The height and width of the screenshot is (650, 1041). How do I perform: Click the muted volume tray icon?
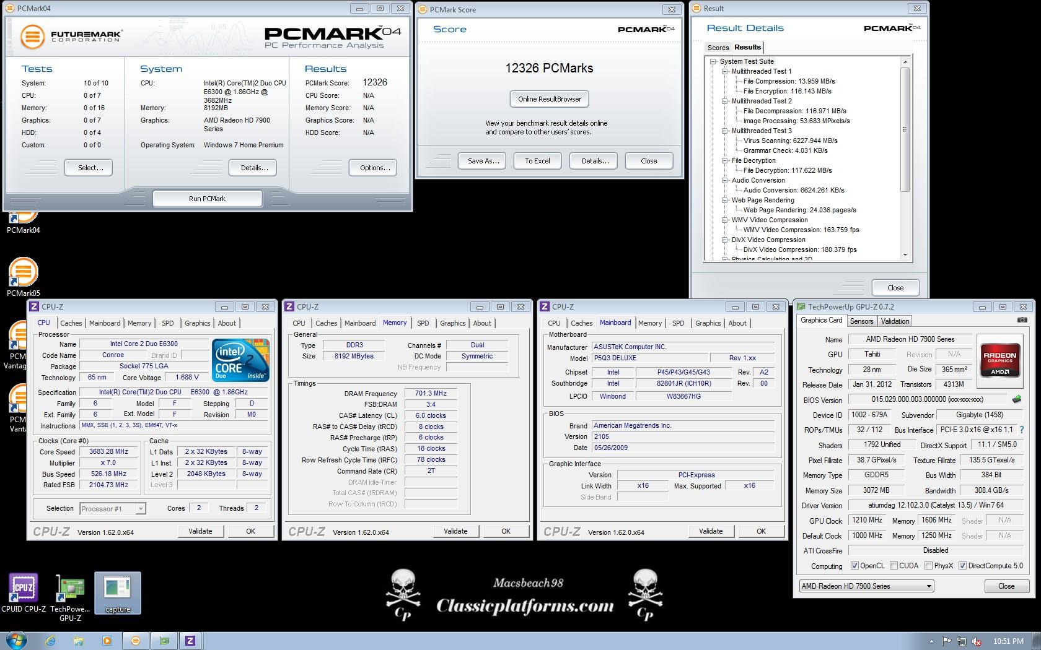click(977, 641)
